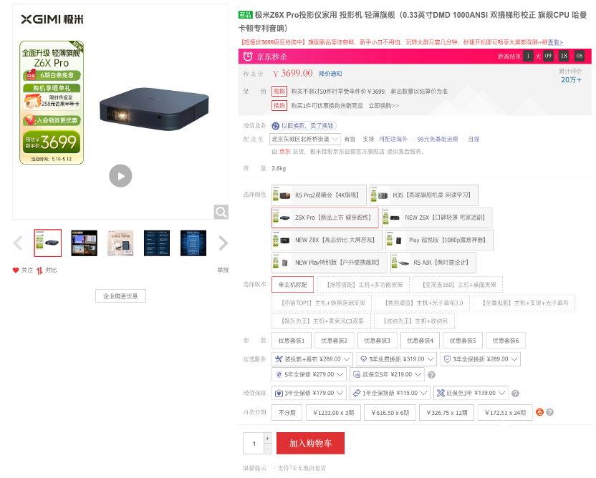Click the 降价通知 price alert link
The width and height of the screenshot is (596, 478).
click(330, 74)
